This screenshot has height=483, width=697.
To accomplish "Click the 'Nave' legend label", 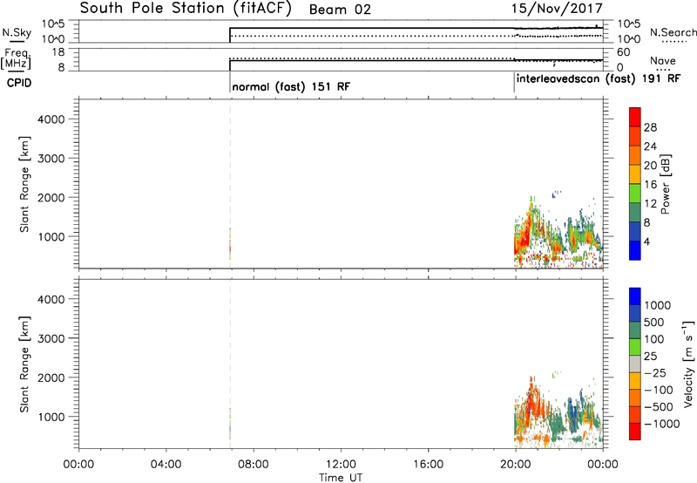I will tap(663, 61).
